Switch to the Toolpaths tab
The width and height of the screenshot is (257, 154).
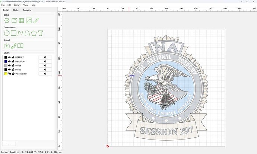pyautogui.click(x=27, y=10)
